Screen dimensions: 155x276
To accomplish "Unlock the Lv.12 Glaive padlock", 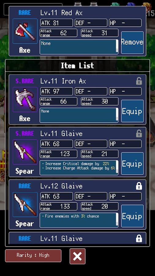I will click(x=139, y=186).
